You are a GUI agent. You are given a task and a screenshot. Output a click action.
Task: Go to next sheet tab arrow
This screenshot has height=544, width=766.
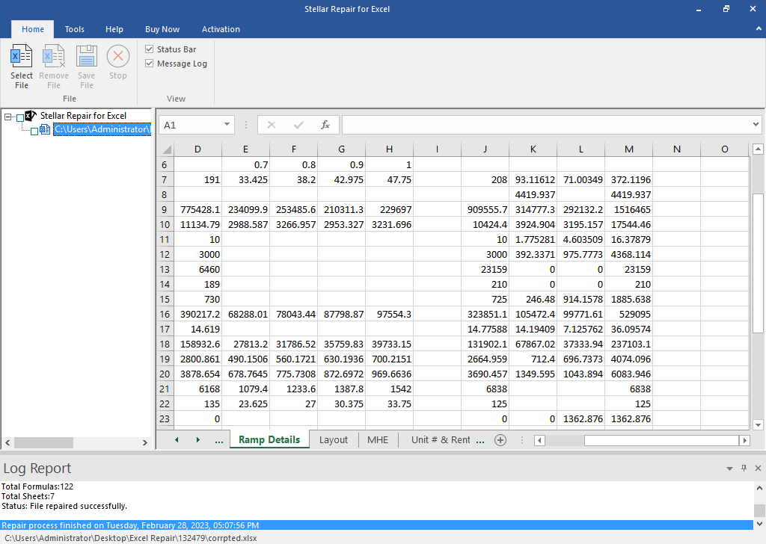click(197, 440)
